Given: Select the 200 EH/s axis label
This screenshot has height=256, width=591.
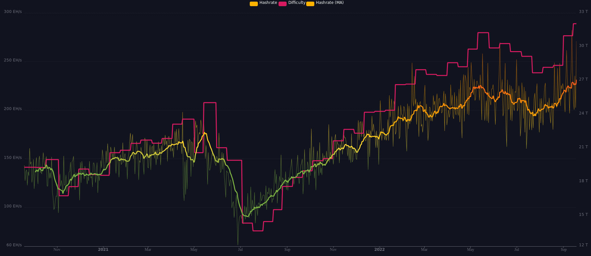Looking at the screenshot, I should click(13, 109).
